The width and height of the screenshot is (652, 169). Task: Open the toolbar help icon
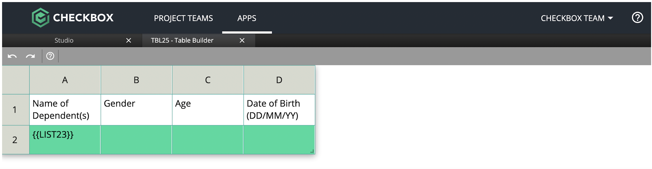50,56
